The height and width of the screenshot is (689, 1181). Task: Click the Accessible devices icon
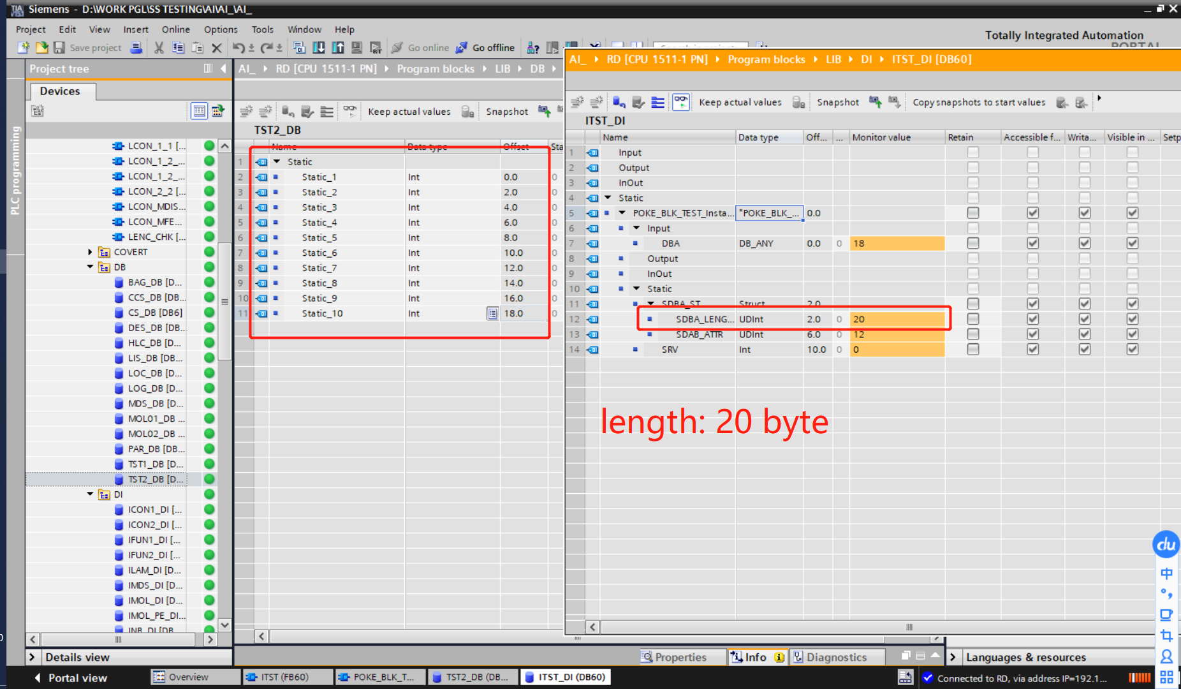533,48
